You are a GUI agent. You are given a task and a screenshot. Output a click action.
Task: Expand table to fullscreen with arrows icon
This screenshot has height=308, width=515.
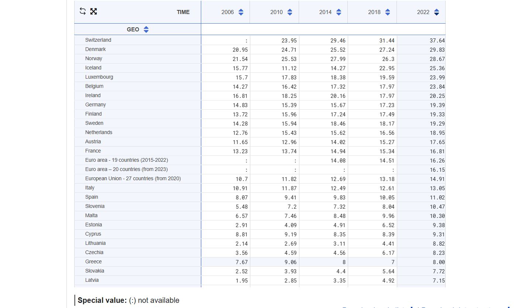tap(93, 11)
